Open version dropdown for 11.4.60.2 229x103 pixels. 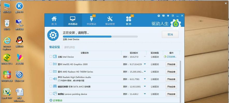(145, 94)
